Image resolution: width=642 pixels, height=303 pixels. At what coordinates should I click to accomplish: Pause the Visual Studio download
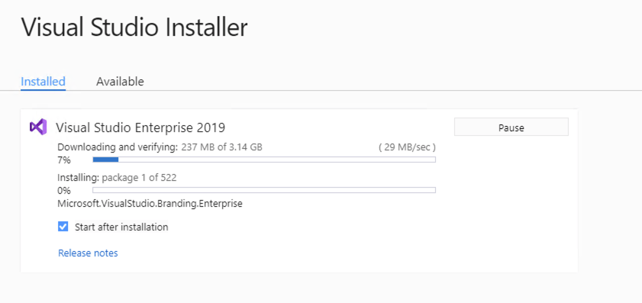point(511,127)
